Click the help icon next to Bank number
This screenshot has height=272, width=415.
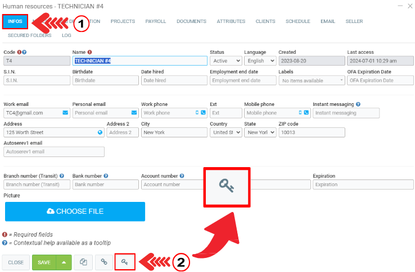pos(105,176)
